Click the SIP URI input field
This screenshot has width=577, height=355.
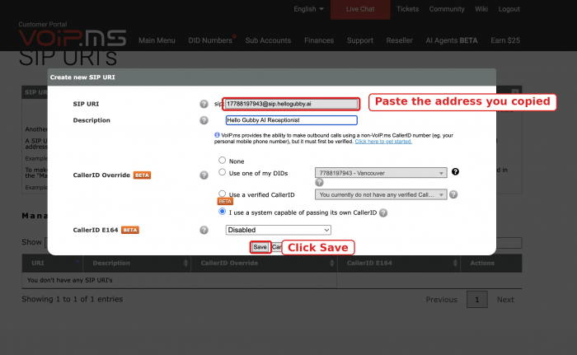coord(291,104)
